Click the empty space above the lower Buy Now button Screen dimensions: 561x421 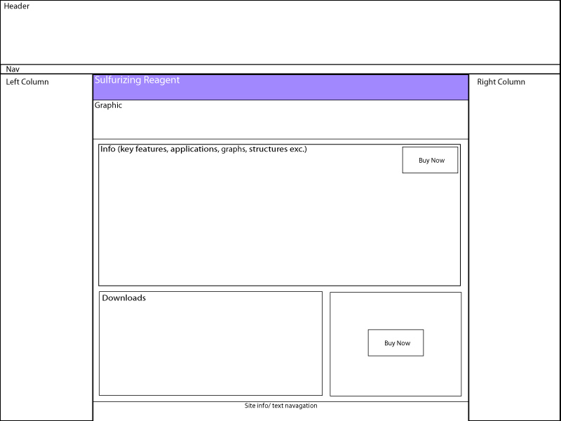click(x=396, y=311)
